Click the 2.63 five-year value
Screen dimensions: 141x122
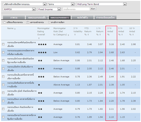coord(122,52)
